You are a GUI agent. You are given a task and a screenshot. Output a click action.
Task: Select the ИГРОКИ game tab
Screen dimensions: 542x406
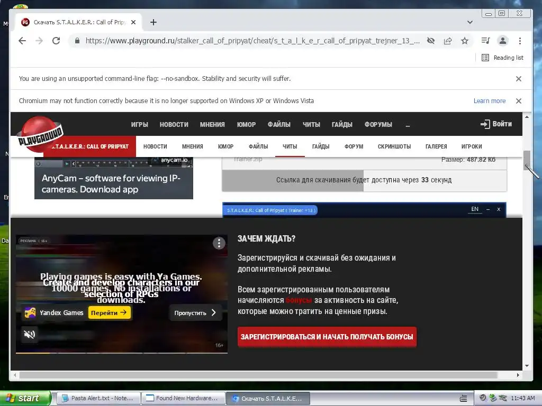point(472,146)
